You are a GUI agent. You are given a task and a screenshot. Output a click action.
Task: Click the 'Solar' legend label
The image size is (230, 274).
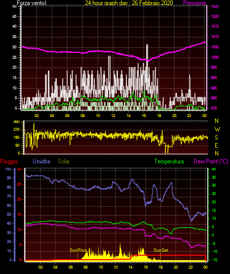pyautogui.click(x=64, y=161)
